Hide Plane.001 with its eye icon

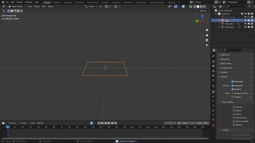245,24
